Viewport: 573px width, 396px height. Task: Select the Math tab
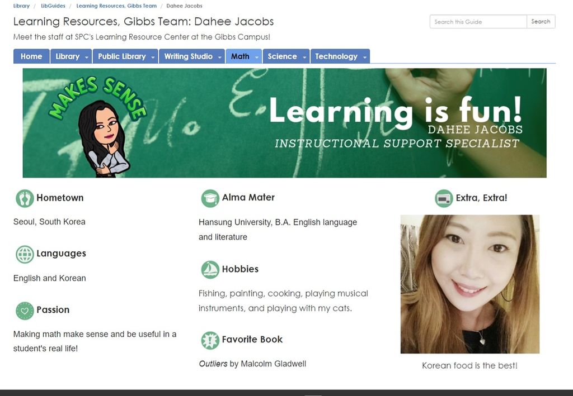(240, 56)
